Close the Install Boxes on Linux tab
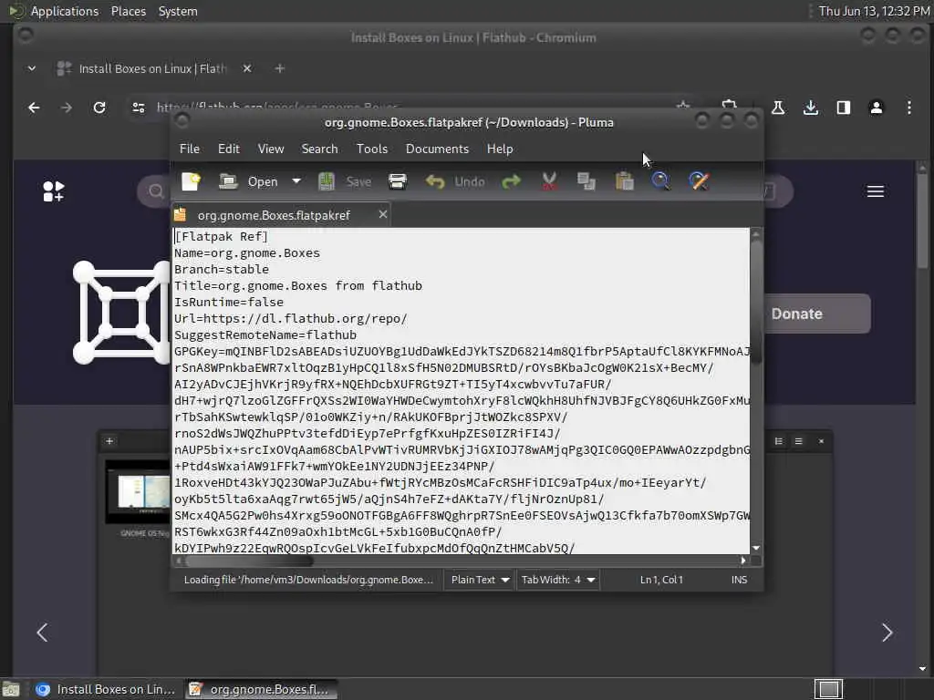The width and height of the screenshot is (934, 700). pos(247,68)
